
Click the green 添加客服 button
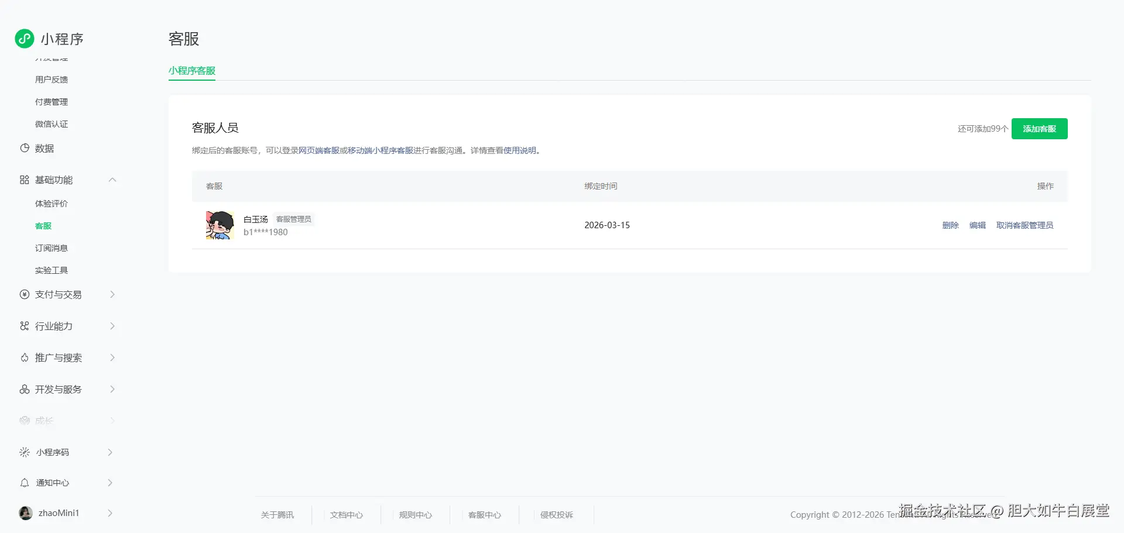point(1040,129)
